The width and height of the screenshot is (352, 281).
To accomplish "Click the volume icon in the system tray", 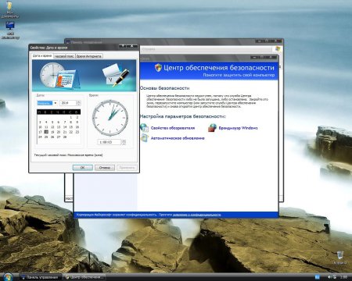I will click(329, 277).
